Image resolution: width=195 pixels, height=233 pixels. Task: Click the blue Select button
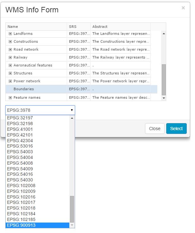tap(176, 129)
